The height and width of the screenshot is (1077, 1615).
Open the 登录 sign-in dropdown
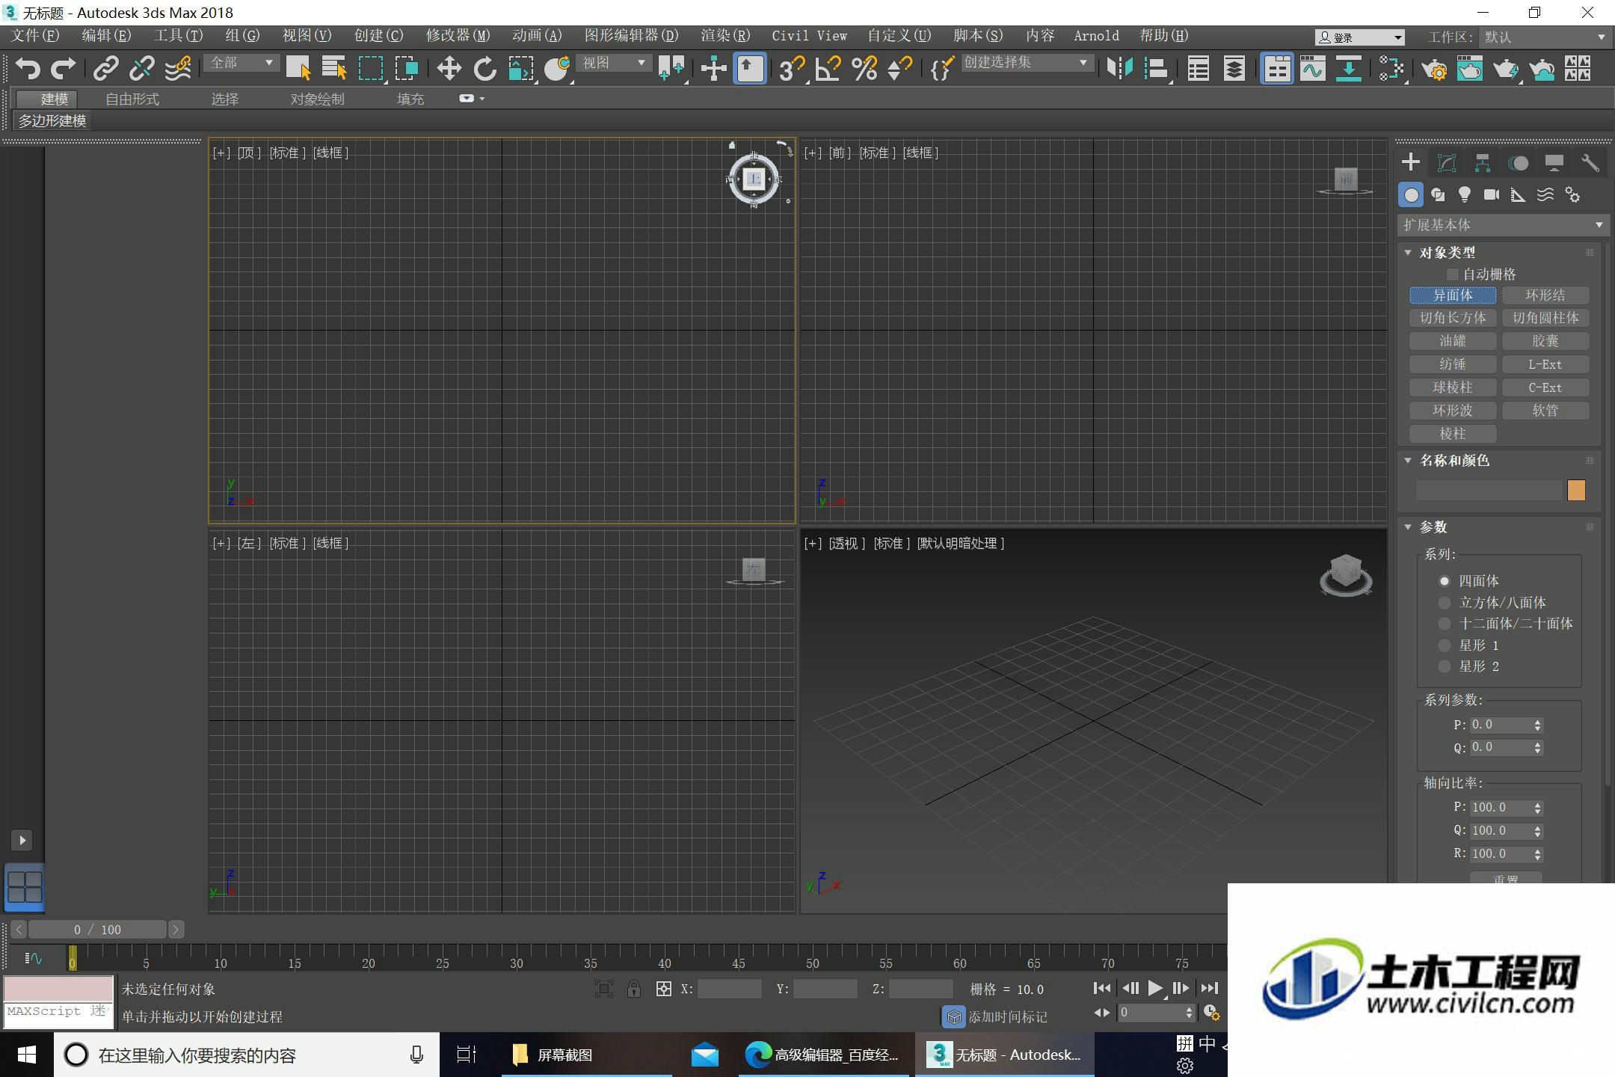1359,37
